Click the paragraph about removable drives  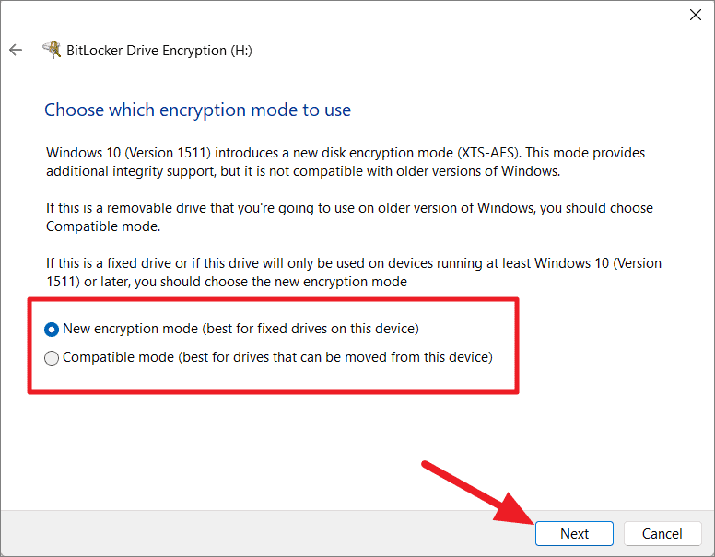tap(349, 217)
